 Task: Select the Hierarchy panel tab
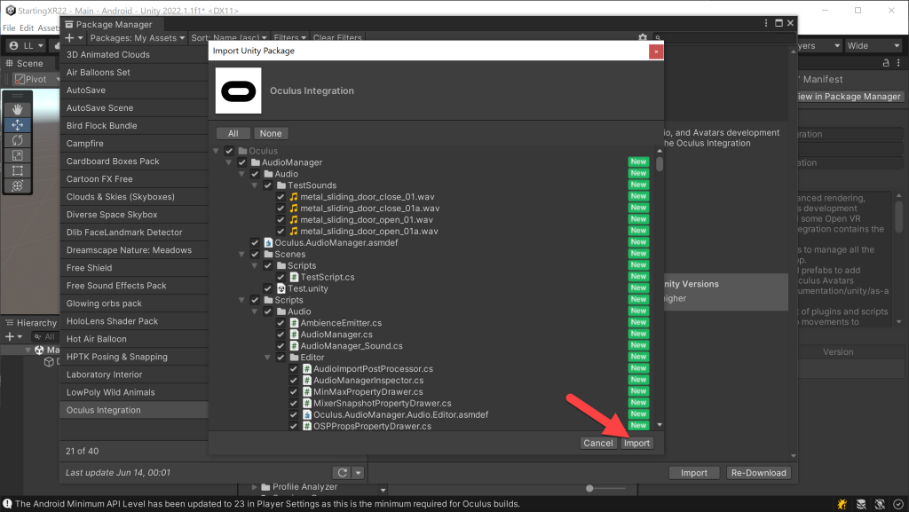[31, 323]
